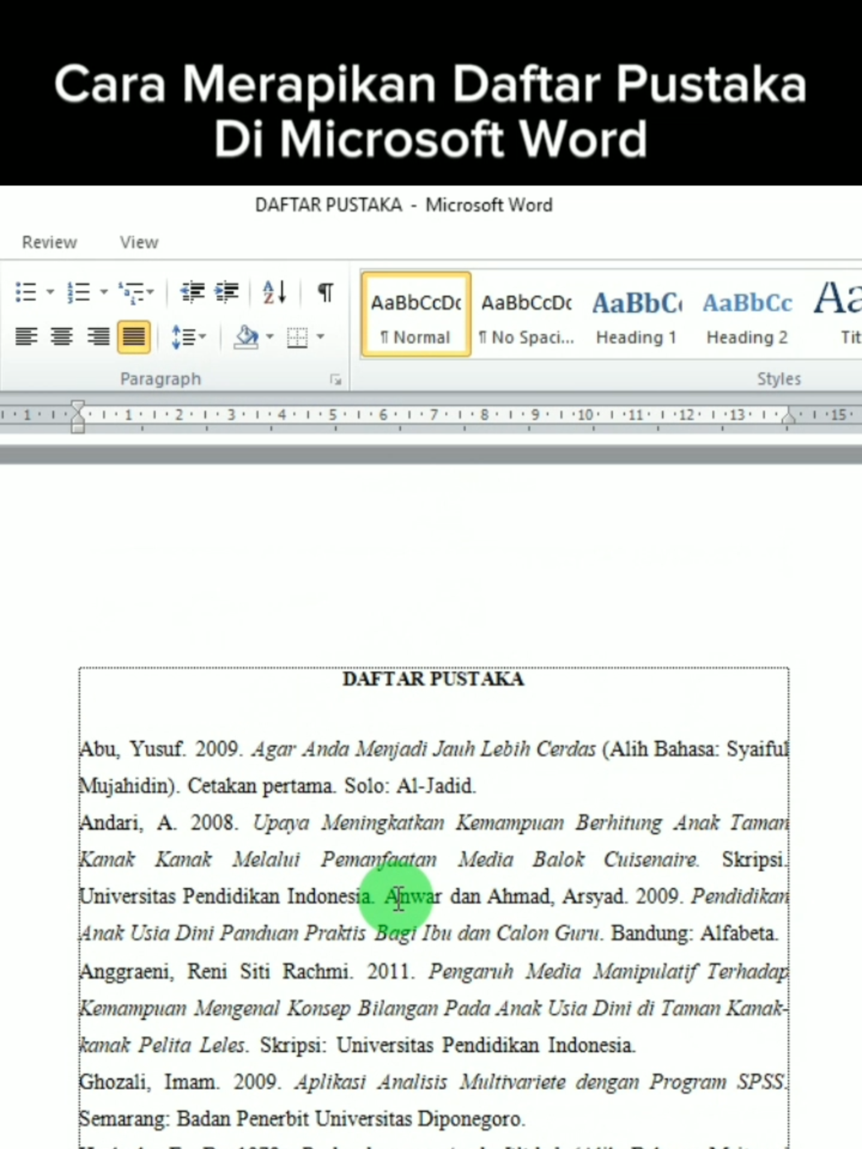Click the DAFTAR PUSTAKA heading text
Image resolution: width=862 pixels, height=1149 pixels.
pyautogui.click(x=433, y=679)
